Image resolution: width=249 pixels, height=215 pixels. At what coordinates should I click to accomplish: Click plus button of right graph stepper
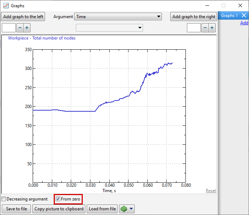tap(212, 28)
